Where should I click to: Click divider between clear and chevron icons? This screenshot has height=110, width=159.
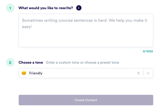tap(143, 73)
